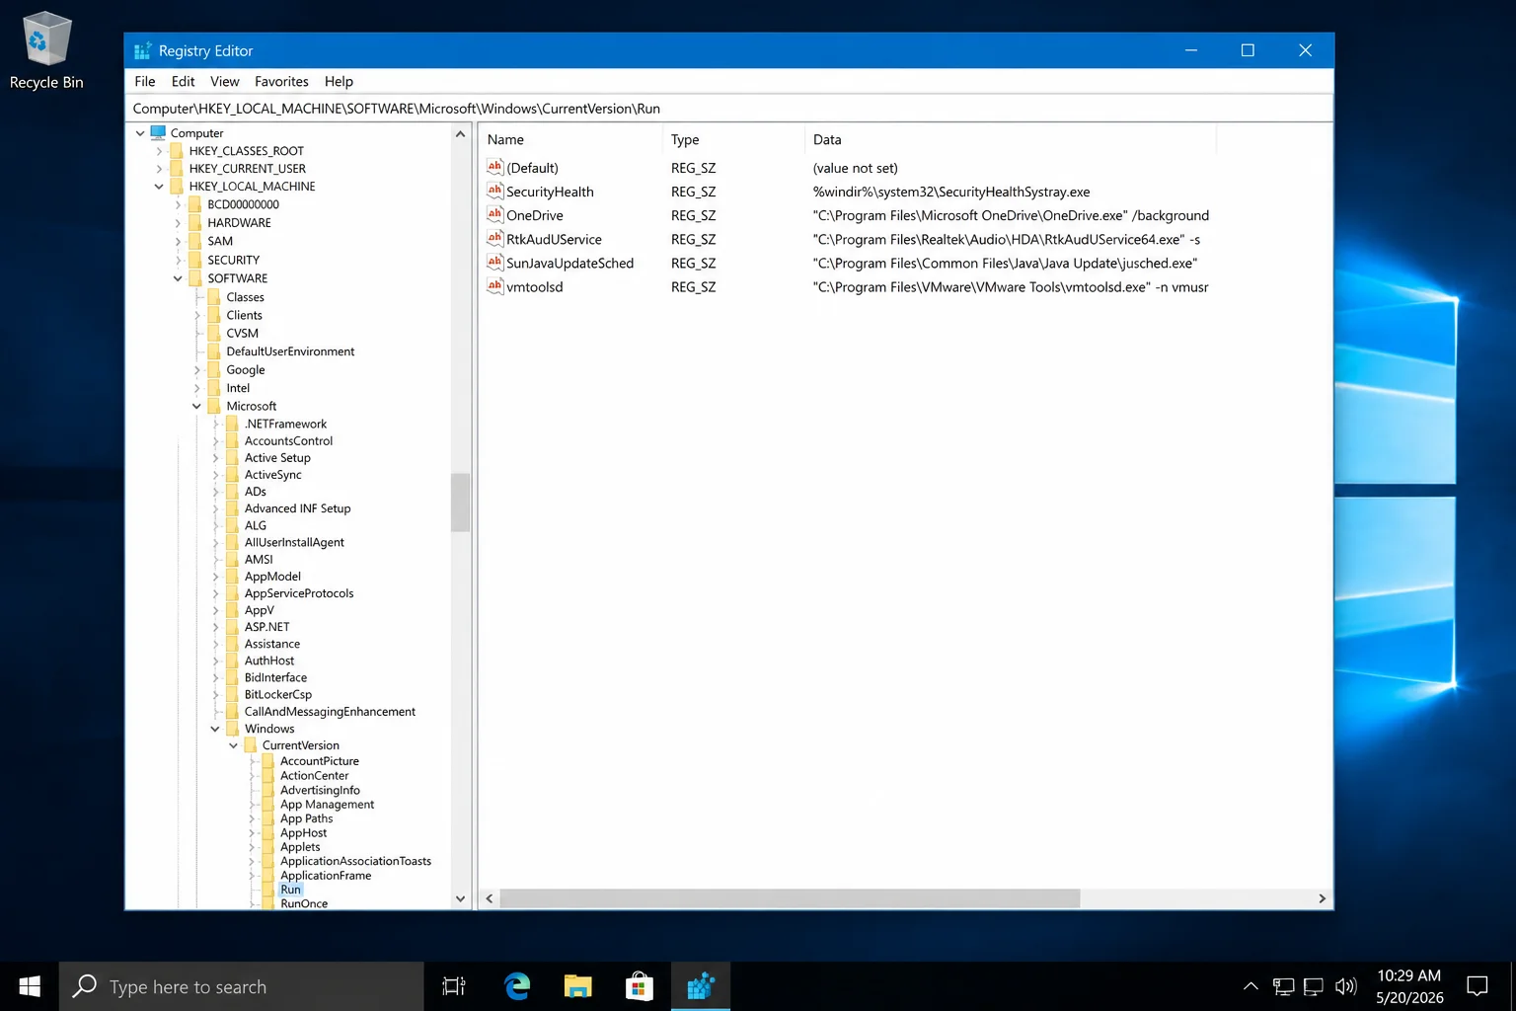Click the registry path address bar

click(x=730, y=109)
